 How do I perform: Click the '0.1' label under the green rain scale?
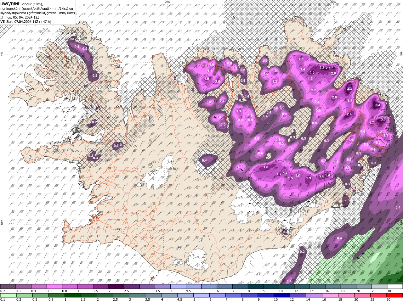tap(3, 300)
